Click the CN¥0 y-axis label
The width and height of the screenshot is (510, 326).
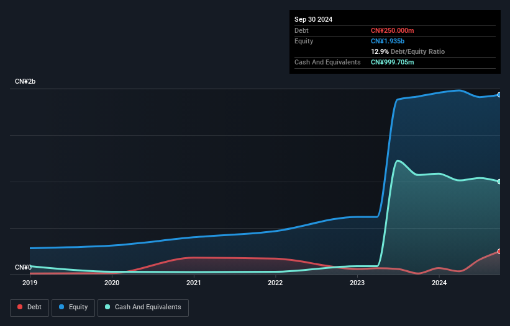(23, 267)
